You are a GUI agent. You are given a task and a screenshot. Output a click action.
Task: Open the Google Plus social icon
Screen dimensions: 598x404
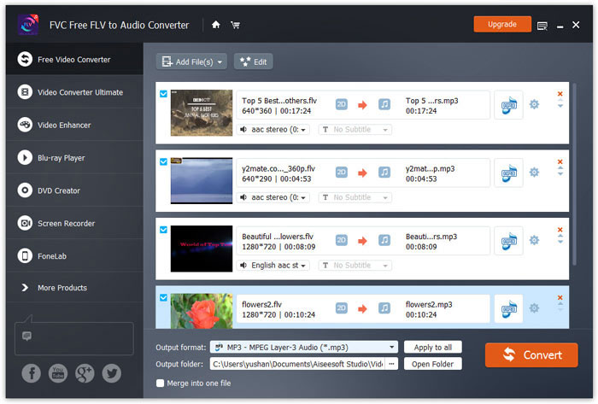85,373
